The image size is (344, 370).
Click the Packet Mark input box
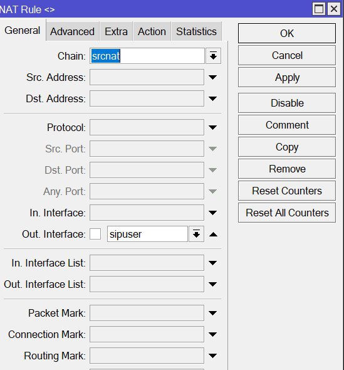(147, 313)
